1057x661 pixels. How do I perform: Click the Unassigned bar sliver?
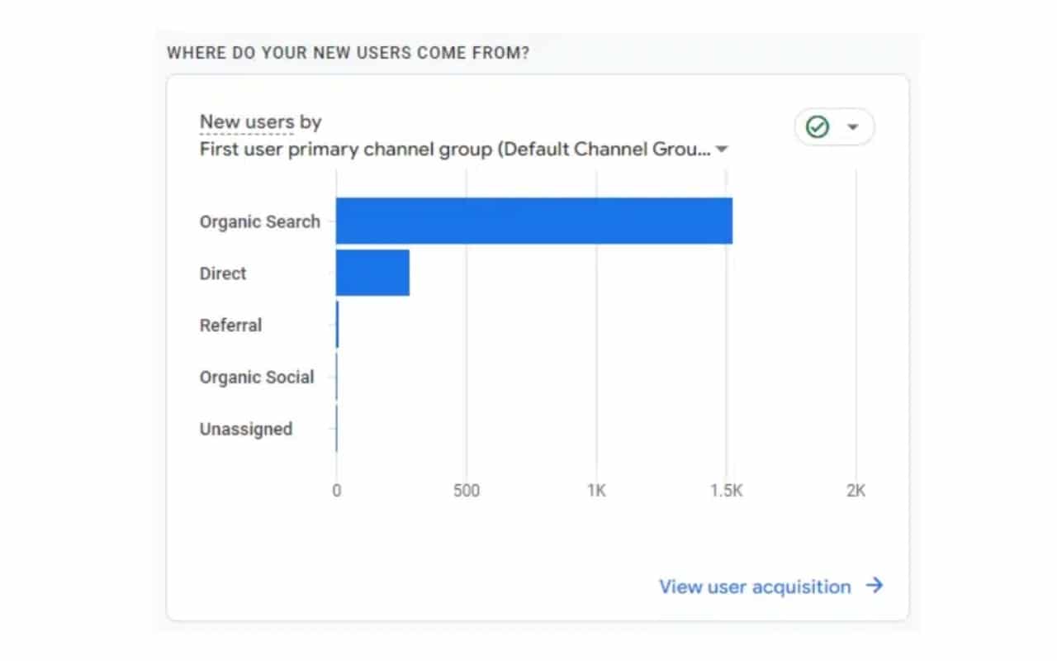tap(337, 429)
